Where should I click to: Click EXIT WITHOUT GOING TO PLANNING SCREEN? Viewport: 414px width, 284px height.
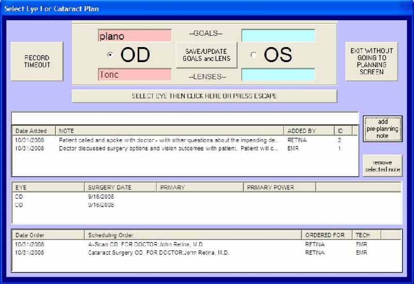(x=372, y=61)
